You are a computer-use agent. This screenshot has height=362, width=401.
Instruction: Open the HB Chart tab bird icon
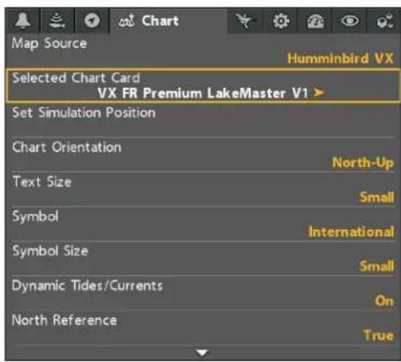coord(245,21)
